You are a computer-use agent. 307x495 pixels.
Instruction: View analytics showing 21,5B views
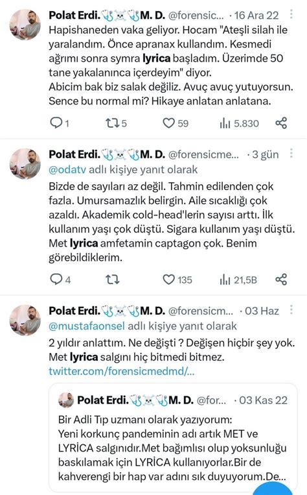(x=238, y=280)
